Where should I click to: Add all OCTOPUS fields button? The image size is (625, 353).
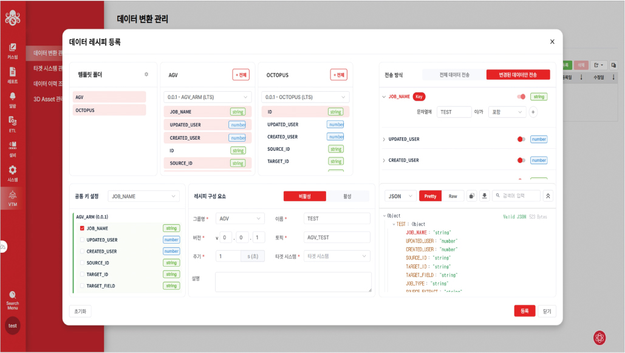pyautogui.click(x=339, y=75)
